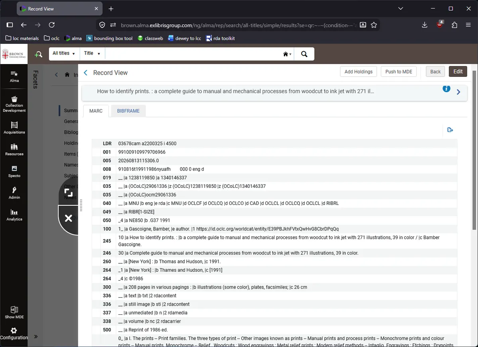Viewport: 478px width, 347px height.
Task: Open the dewey to lcc bookmark
Action: point(185,38)
